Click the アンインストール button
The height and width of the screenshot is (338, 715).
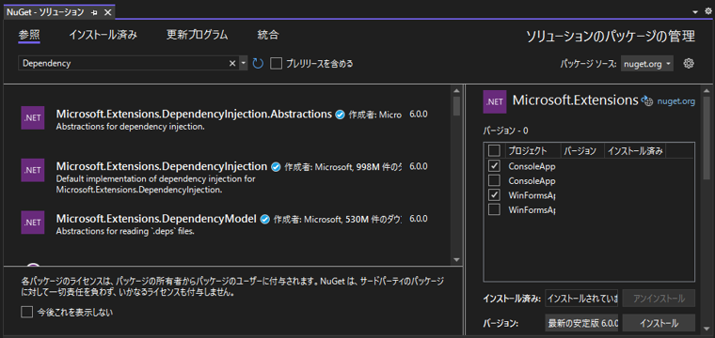click(x=659, y=299)
